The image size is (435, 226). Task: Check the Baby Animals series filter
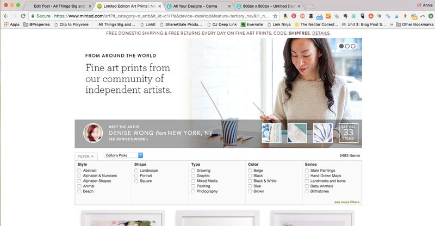click(307, 186)
